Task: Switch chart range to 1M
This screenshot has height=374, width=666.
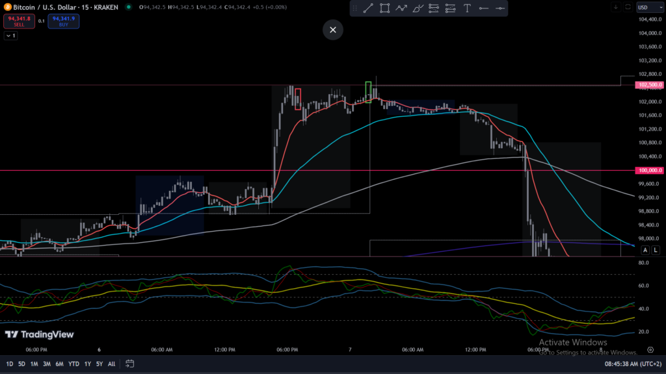Action: 34,364
